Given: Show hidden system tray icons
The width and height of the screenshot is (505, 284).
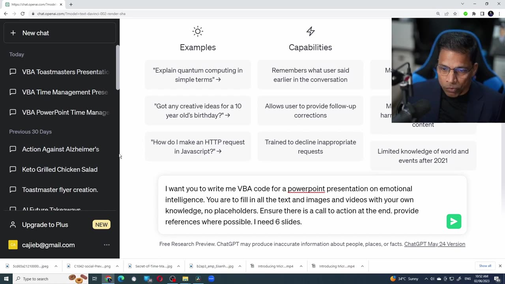Looking at the screenshot, I should coord(426,279).
